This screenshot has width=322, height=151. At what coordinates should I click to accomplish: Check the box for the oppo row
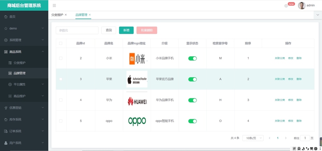coord(61,121)
